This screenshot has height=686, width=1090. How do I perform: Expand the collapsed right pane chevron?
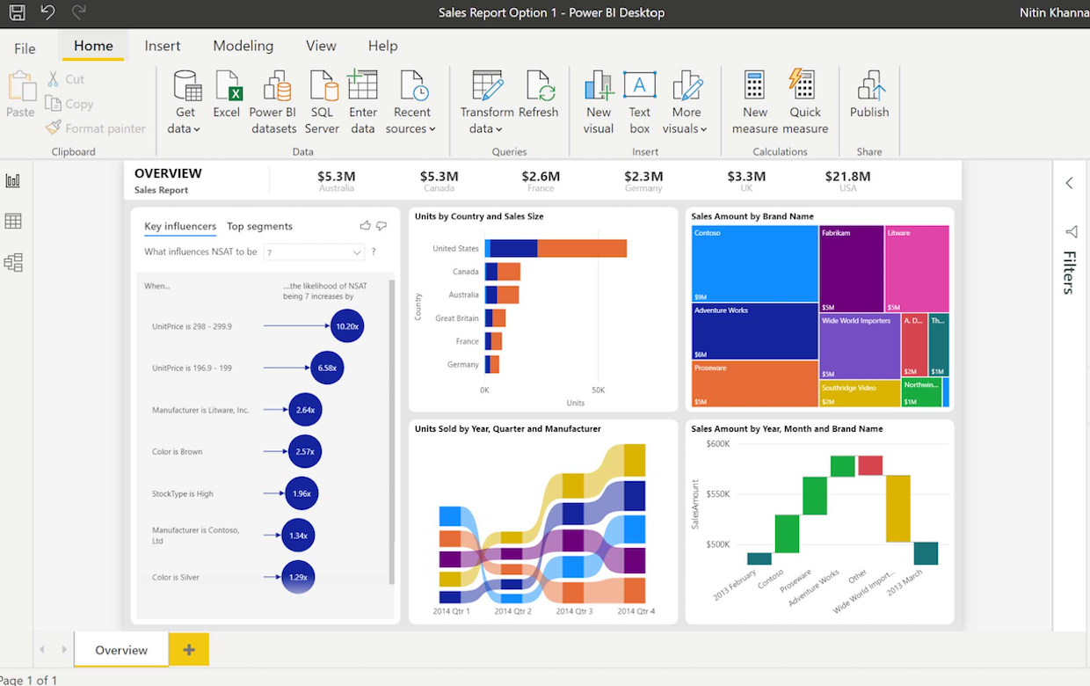(x=1070, y=184)
